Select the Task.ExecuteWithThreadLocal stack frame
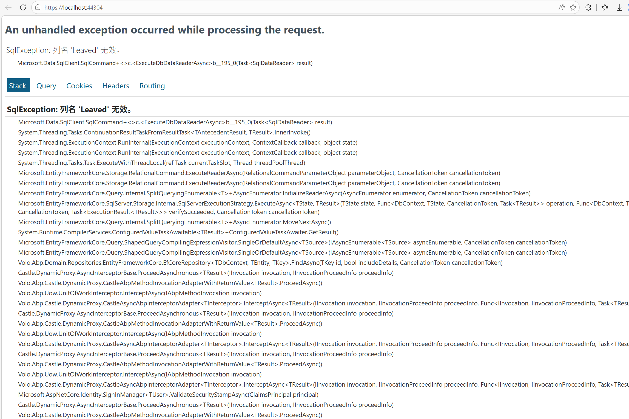The height and width of the screenshot is (419, 629). pos(161,163)
